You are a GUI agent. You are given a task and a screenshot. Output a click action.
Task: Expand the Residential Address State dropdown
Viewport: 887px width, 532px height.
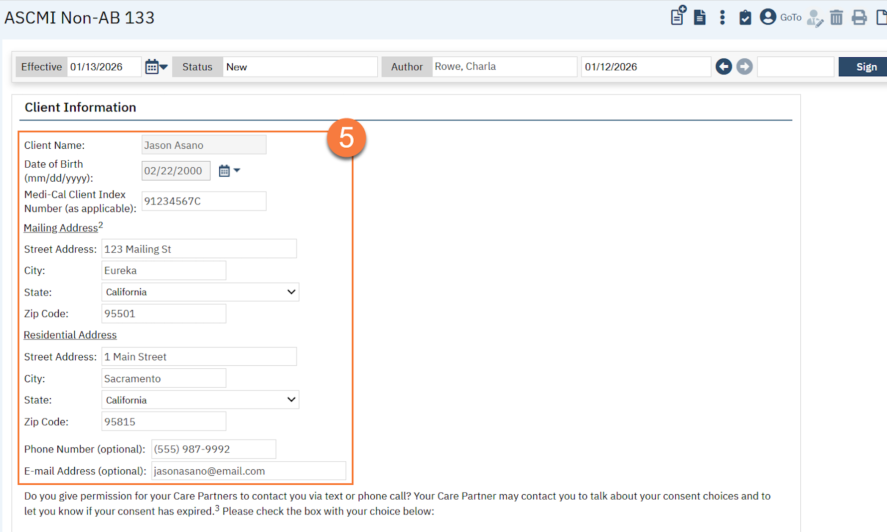[x=200, y=400]
